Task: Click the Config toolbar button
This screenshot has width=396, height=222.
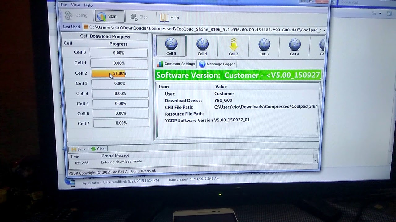Action: (77, 16)
